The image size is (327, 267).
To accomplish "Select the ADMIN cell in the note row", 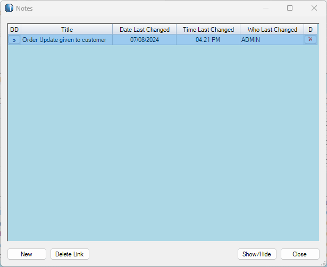I will click(x=251, y=40).
